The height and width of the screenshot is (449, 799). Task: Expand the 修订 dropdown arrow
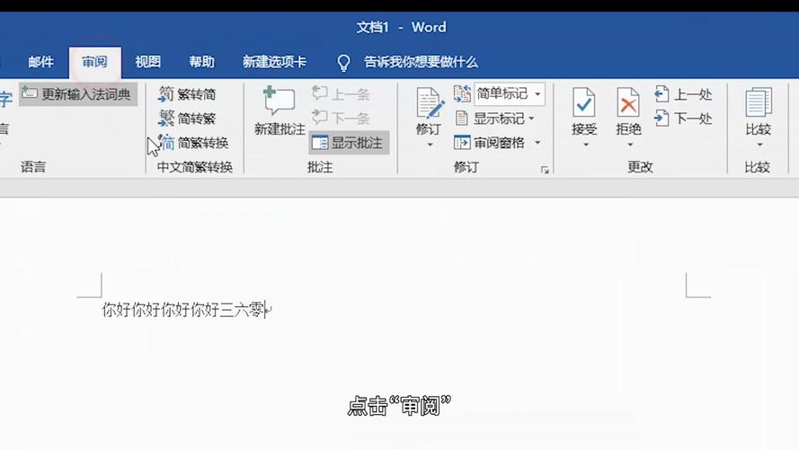click(x=430, y=145)
